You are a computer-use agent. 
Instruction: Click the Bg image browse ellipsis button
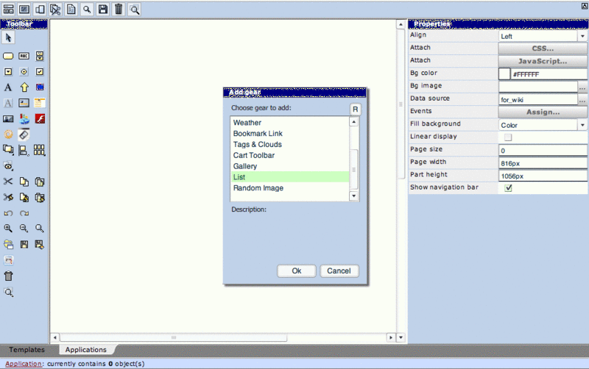coord(582,87)
